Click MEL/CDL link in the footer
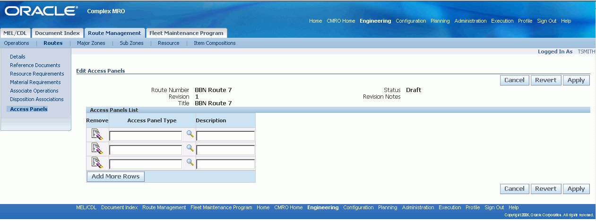The image size is (596, 221). (86, 207)
